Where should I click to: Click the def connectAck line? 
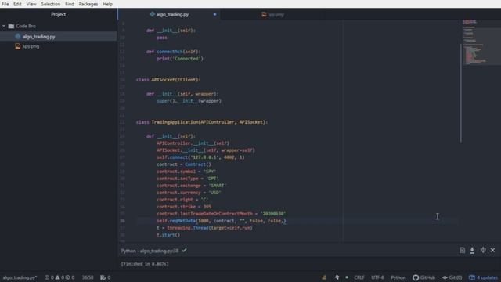coord(173,52)
